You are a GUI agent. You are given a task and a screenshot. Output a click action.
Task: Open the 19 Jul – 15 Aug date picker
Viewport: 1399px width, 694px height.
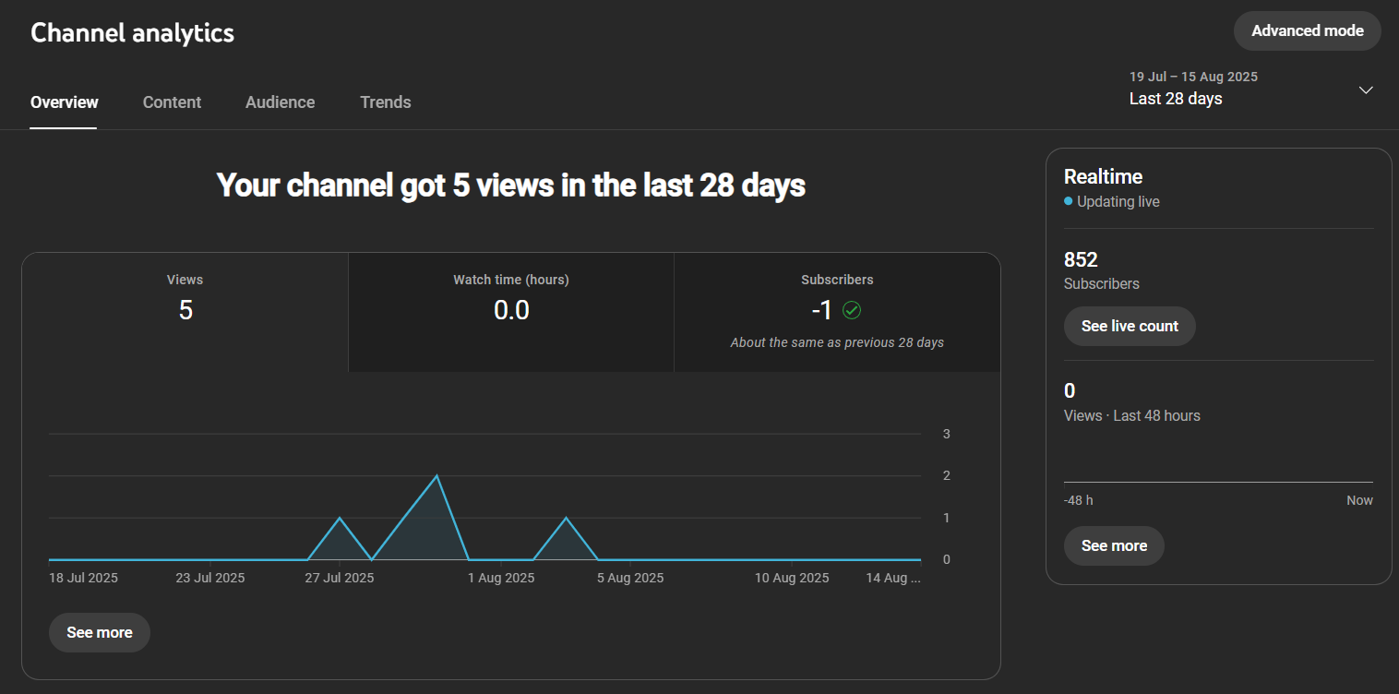(1193, 77)
